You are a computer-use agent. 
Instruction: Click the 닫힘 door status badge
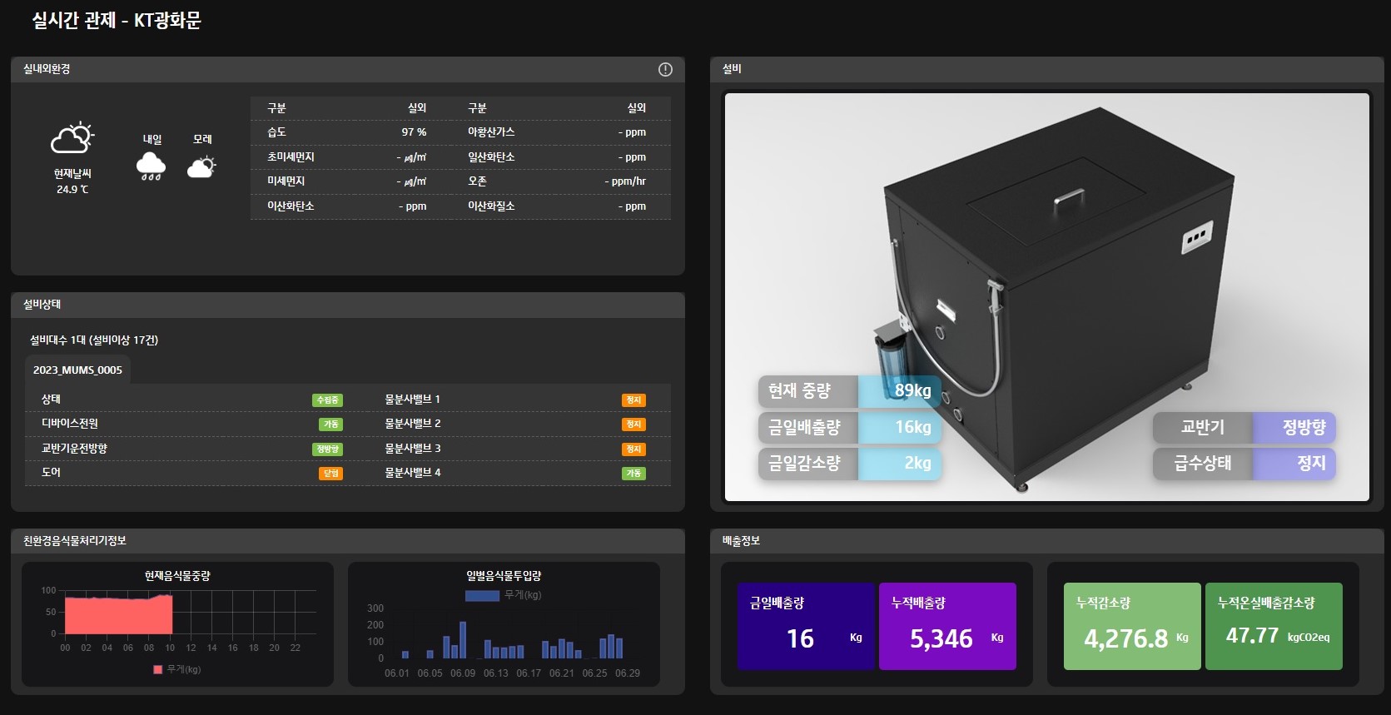(330, 474)
